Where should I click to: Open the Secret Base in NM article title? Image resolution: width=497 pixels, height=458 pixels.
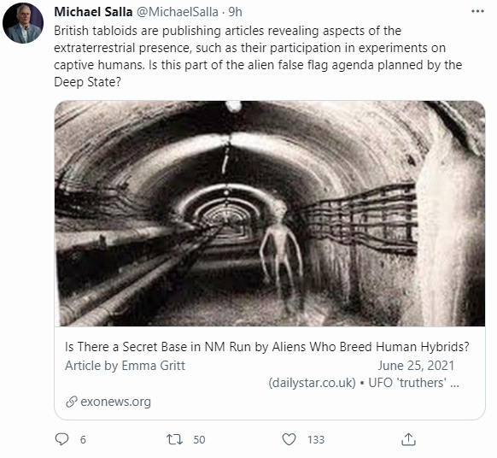267,347
